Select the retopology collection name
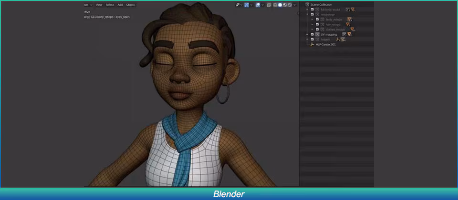 (x=328, y=14)
